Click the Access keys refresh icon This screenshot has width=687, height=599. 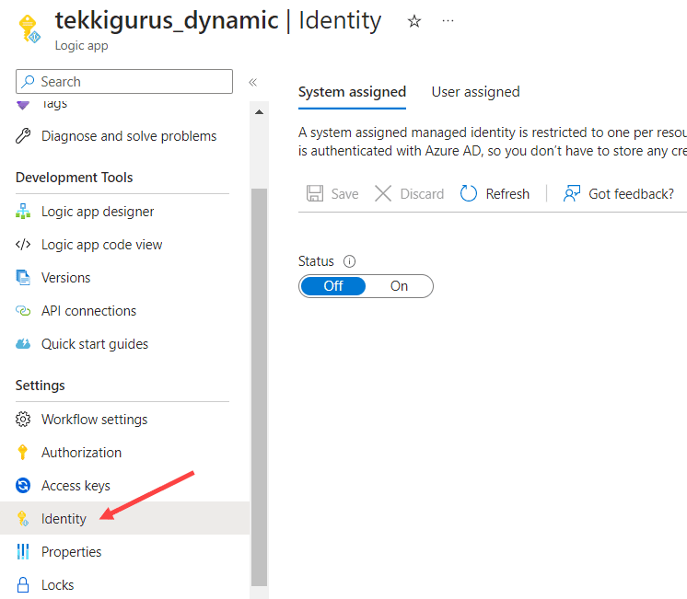point(23,486)
